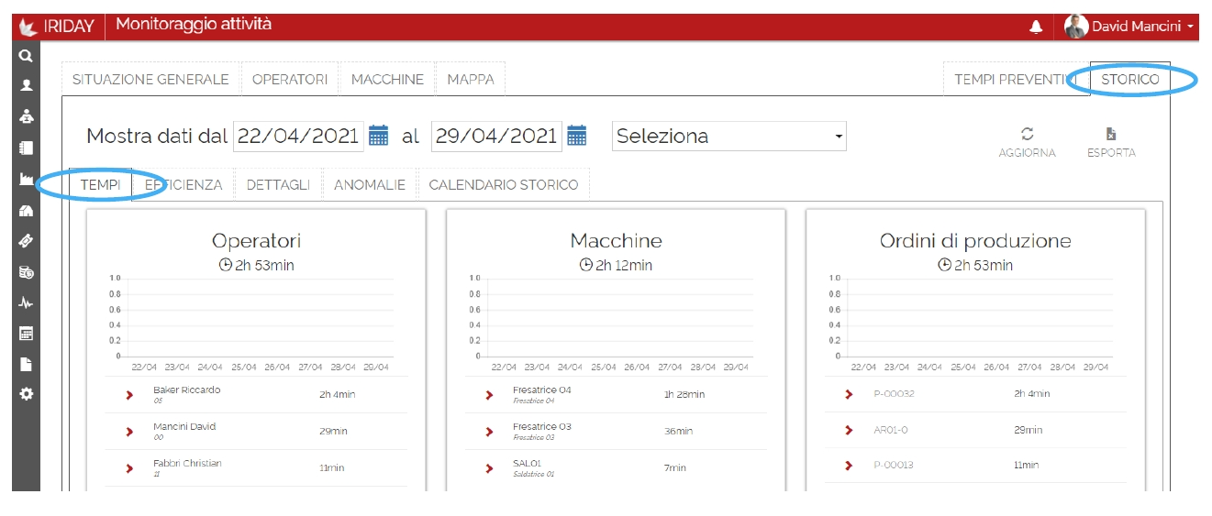Expand the Fresatrice 04 machine row

[489, 395]
